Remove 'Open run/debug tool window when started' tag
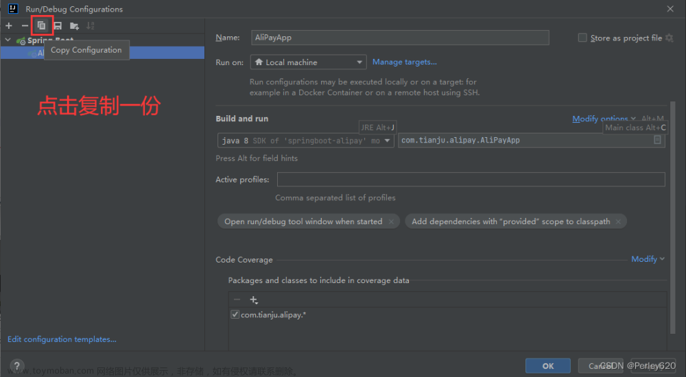This screenshot has width=686, height=377. pos(391,221)
